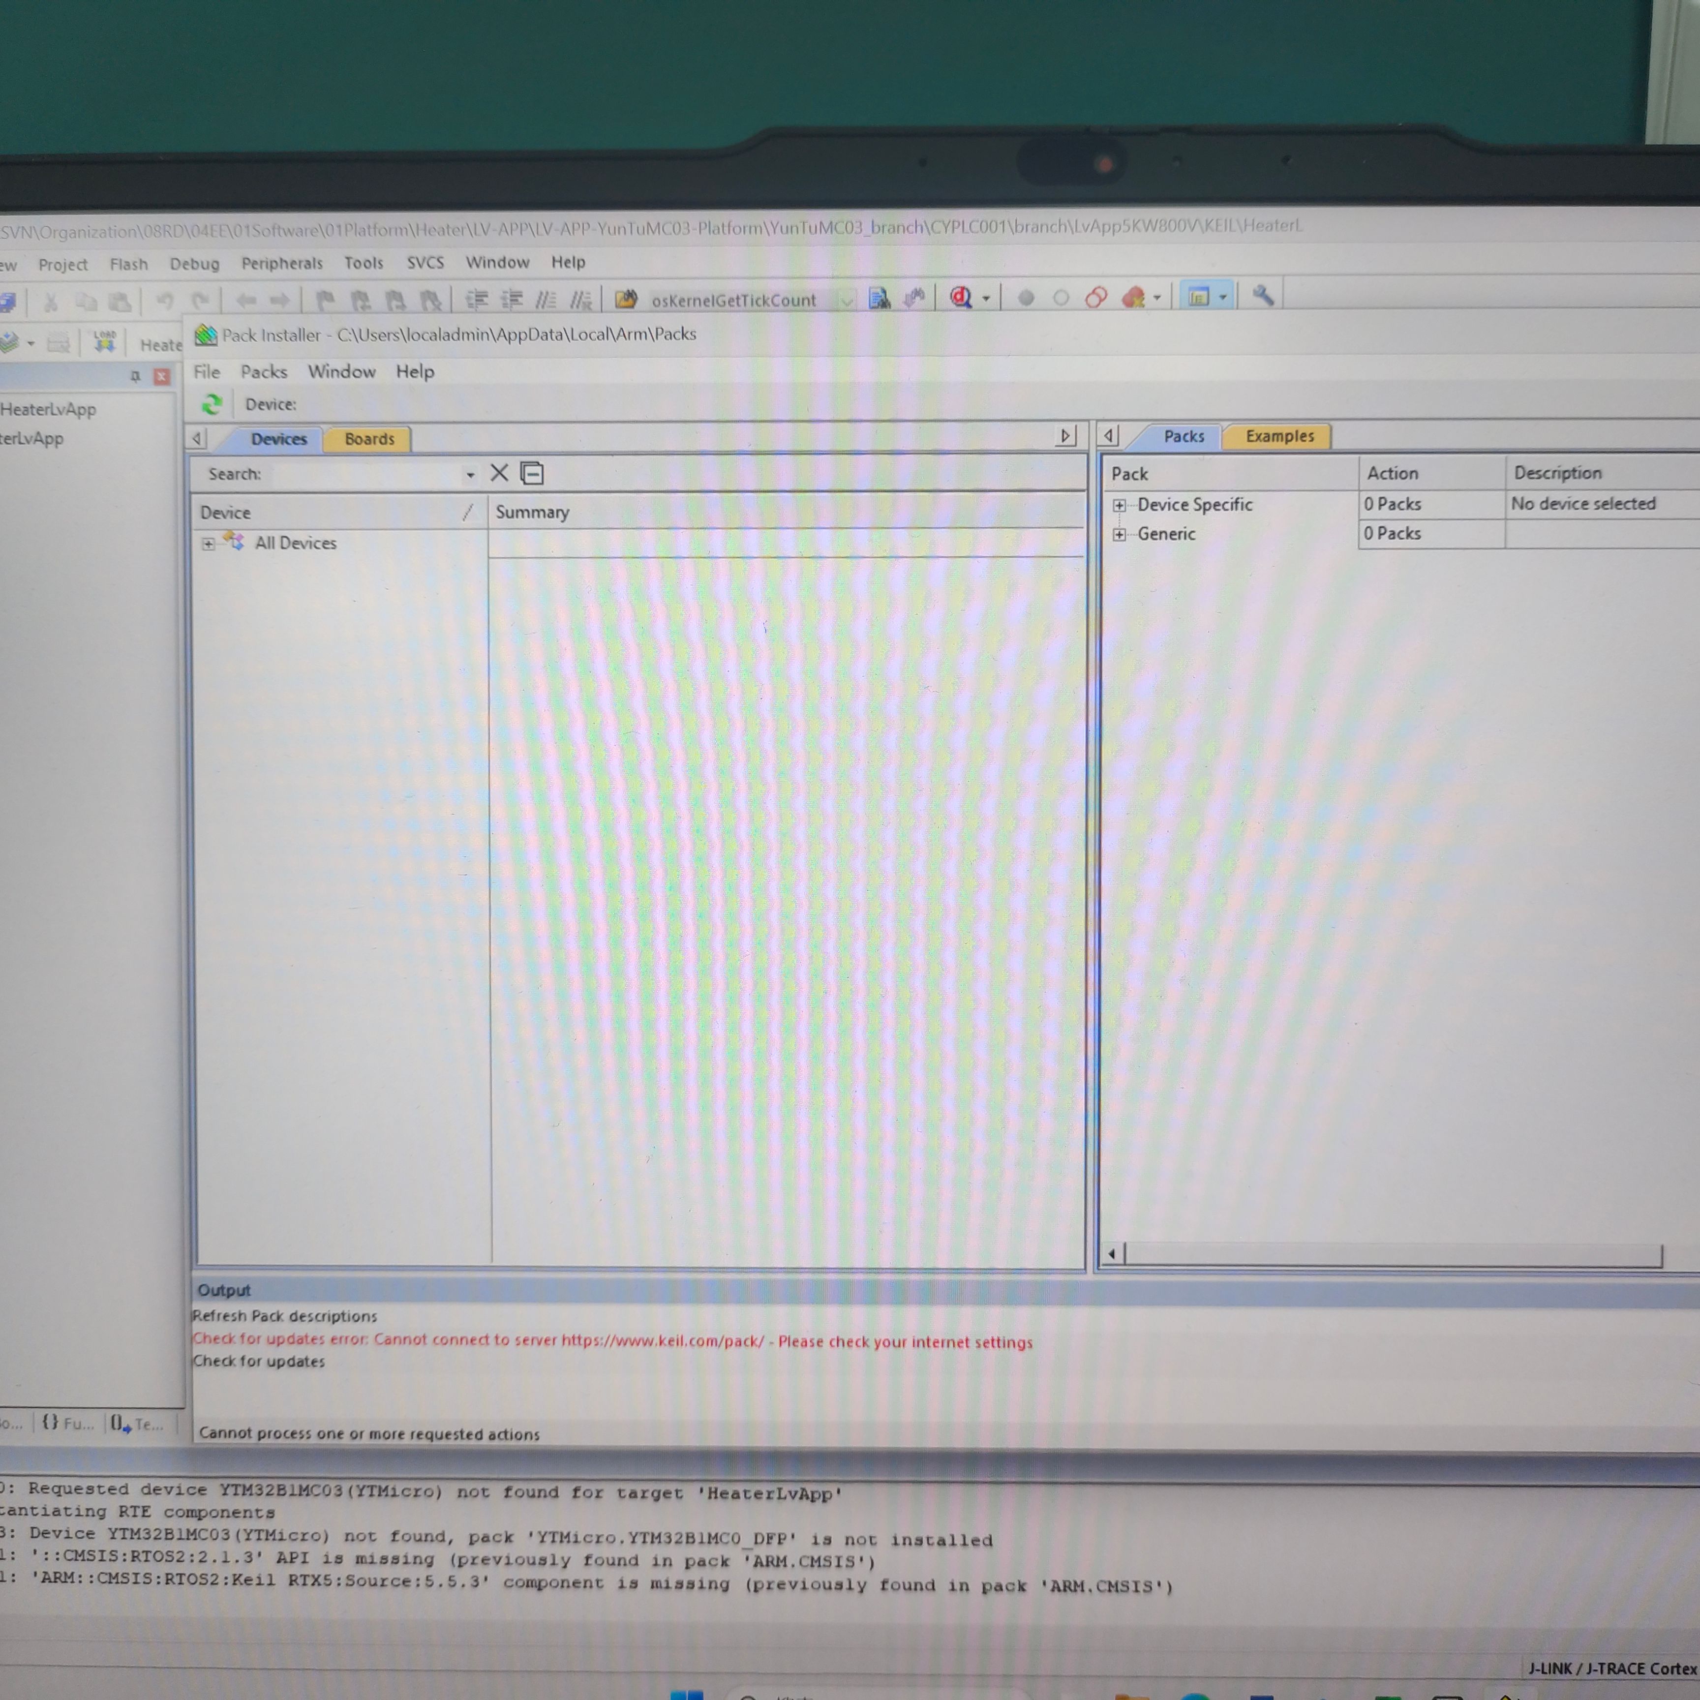Switch to the Examples tab

tap(1279, 436)
